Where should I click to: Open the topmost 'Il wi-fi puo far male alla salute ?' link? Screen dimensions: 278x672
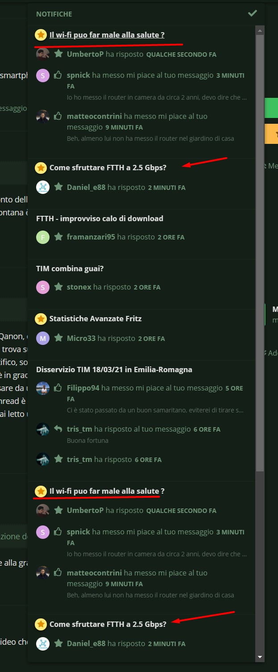pos(107,34)
